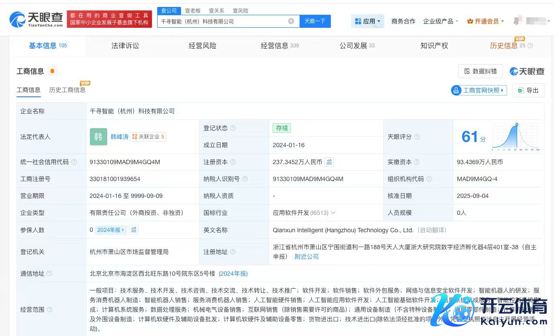Open the 历史工商信息 sub-tab

[67, 90]
